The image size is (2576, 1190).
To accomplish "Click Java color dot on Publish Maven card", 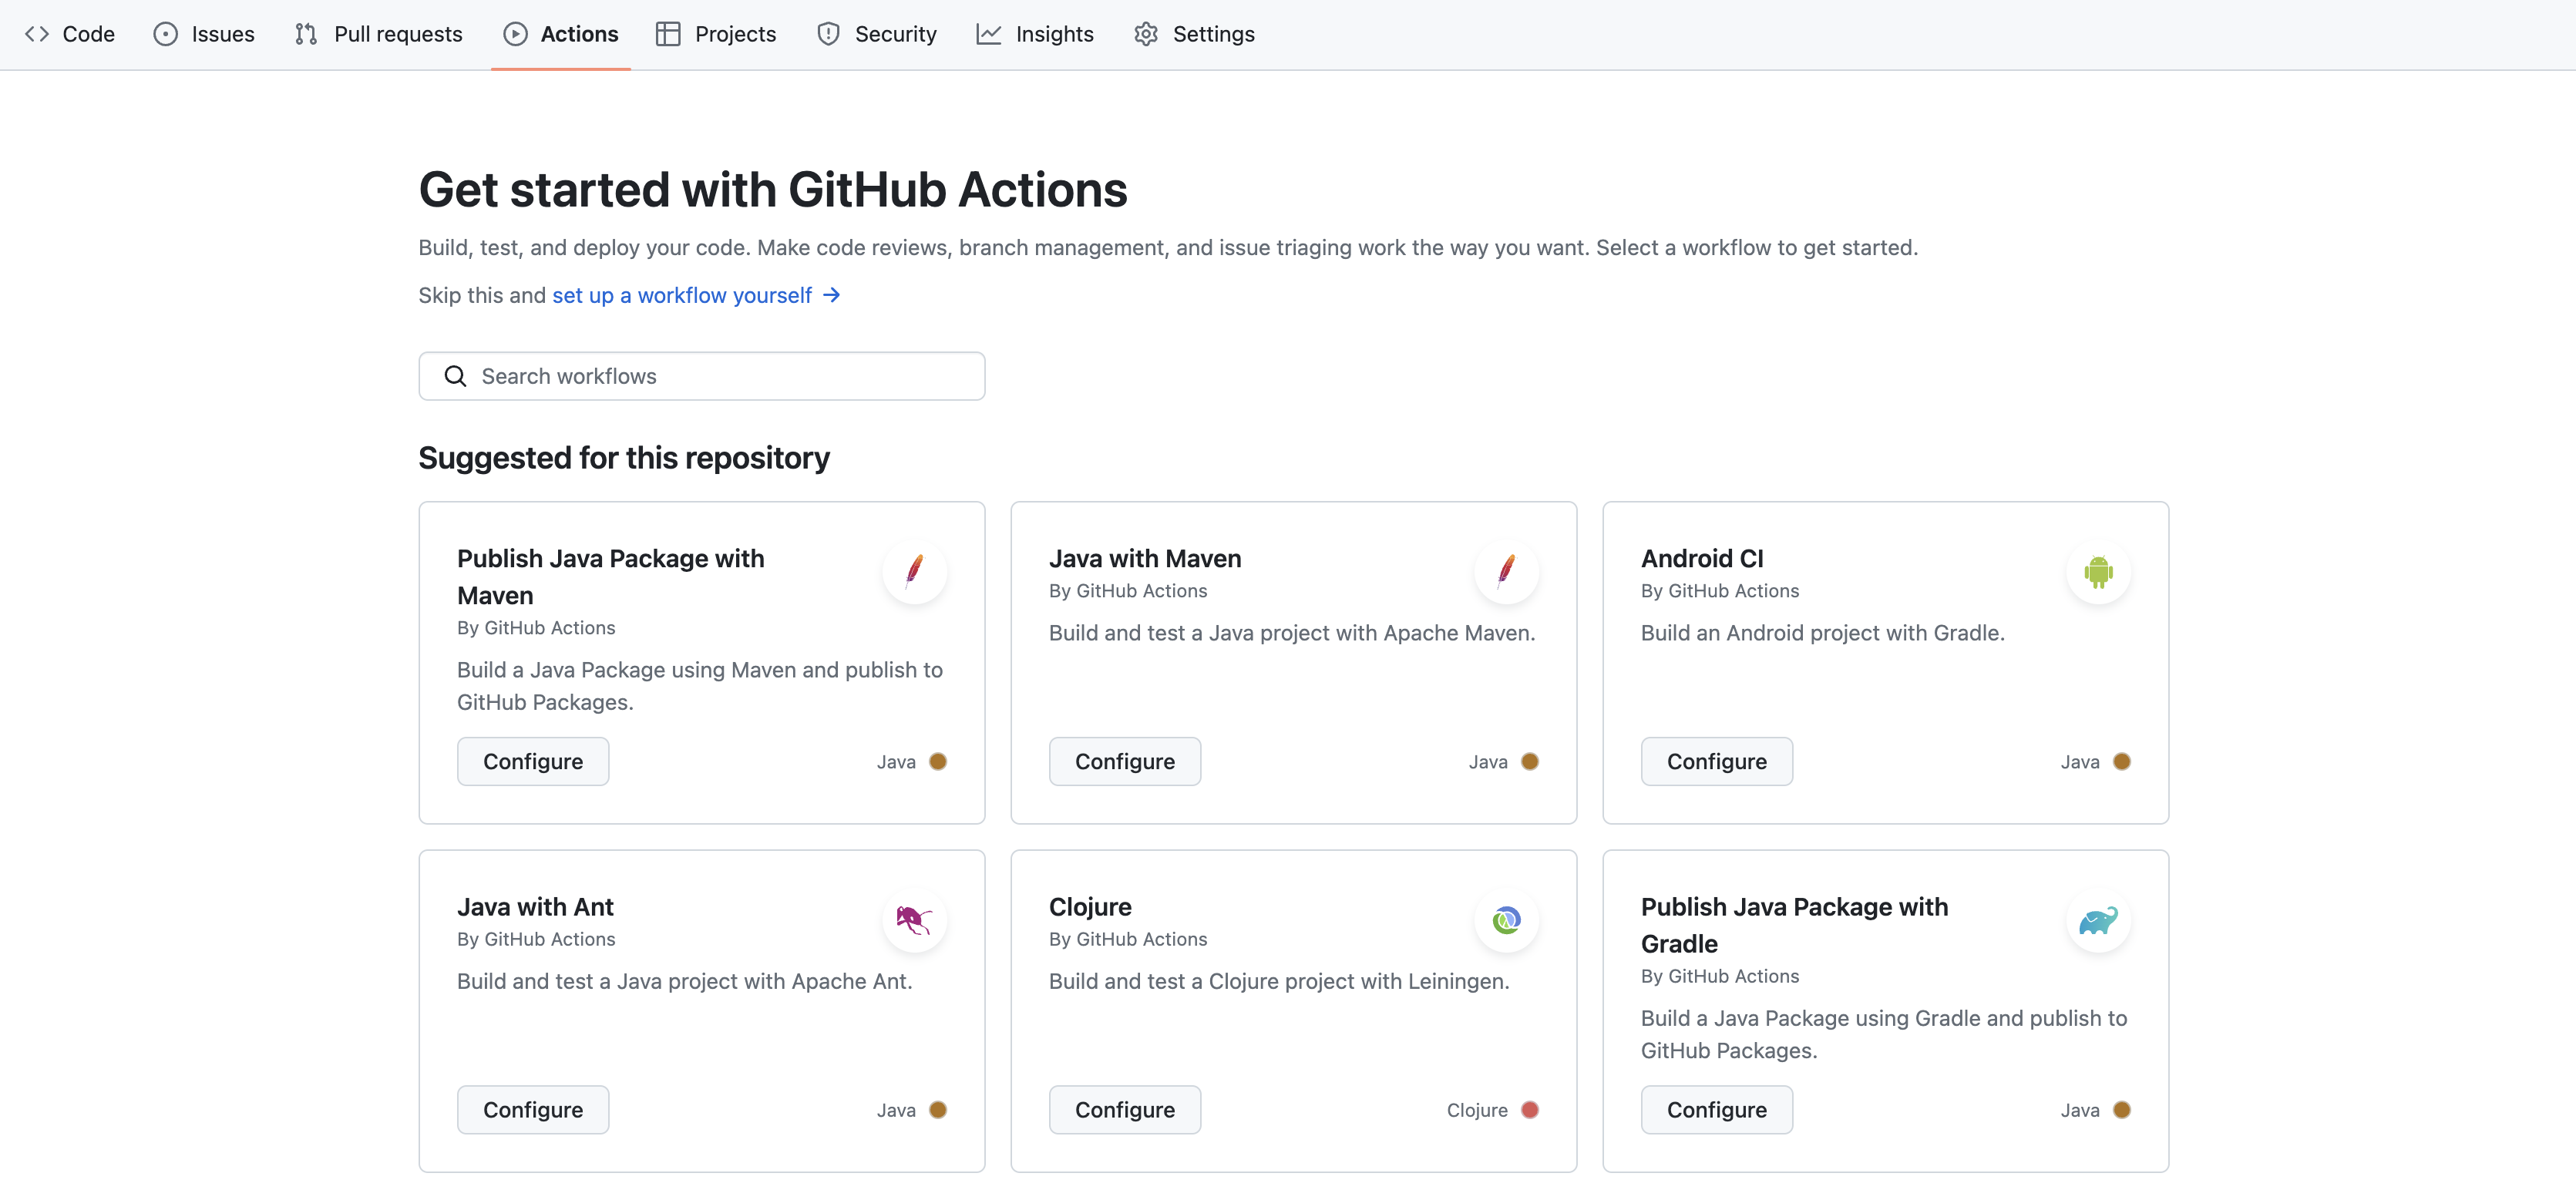I will click(x=938, y=761).
